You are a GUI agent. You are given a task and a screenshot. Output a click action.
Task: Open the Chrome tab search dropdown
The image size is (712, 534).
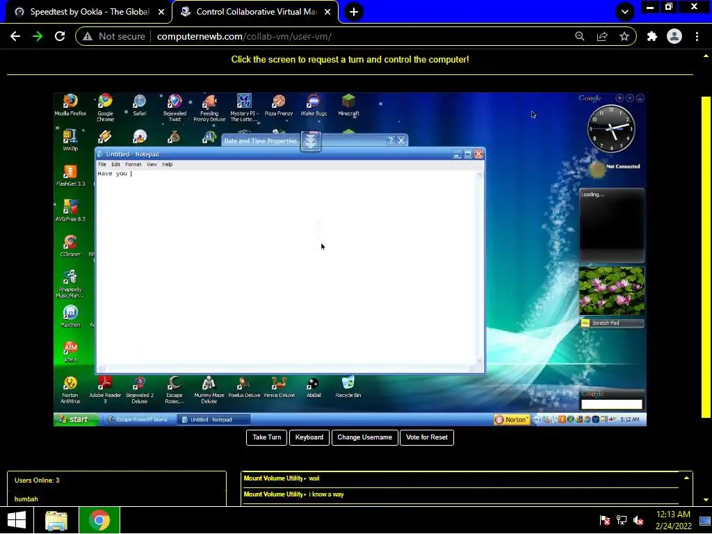625,12
